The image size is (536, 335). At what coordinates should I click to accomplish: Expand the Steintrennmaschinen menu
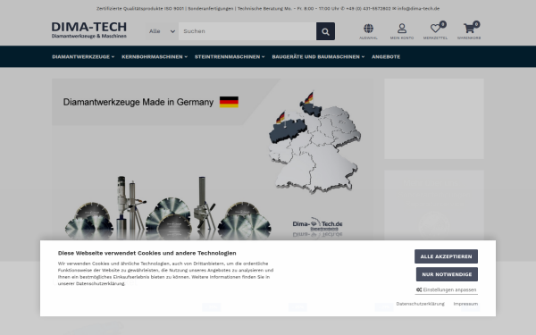[x=230, y=57]
